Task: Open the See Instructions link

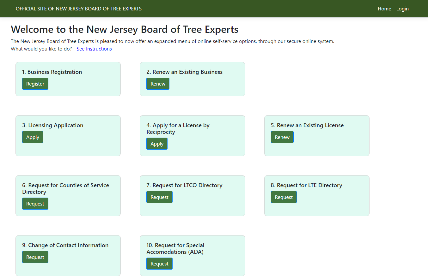Action: pos(94,49)
